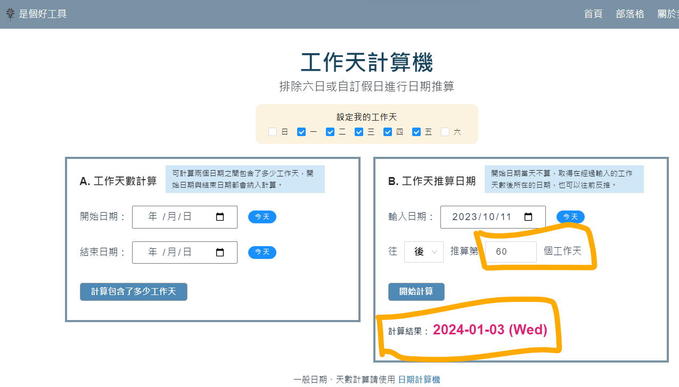The height and width of the screenshot is (387, 679).
Task: Uncheck the 五 (Friday) workday checkbox
Action: [416, 132]
